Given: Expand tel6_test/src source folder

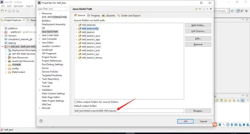Looking at the screenshot, I should pos(76,32).
